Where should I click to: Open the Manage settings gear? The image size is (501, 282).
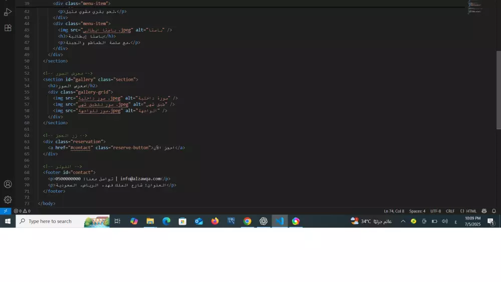[8, 199]
